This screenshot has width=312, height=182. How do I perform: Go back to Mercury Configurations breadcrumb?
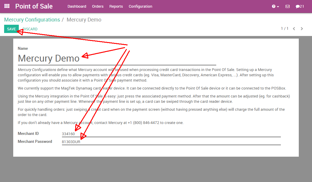[32, 20]
